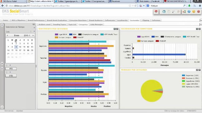The image size is (202, 113).
Task: Toggle the Liga BBVA legend in sentiment chart
Action: coord(61,34)
